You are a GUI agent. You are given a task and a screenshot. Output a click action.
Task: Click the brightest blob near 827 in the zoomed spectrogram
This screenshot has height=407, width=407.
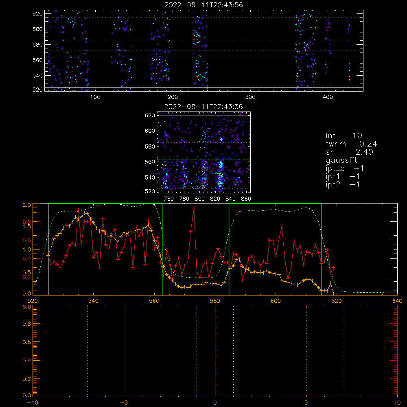pos(221,164)
